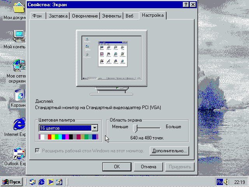
Task: Click the color palette preview strip
Action: 68,137
